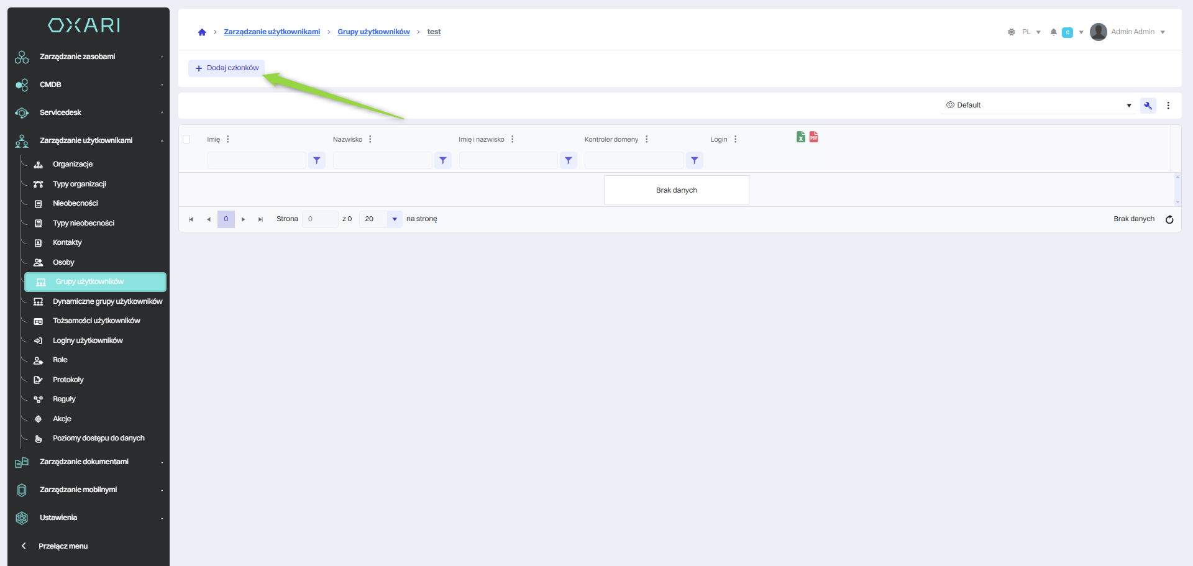Go to the last page

260,219
